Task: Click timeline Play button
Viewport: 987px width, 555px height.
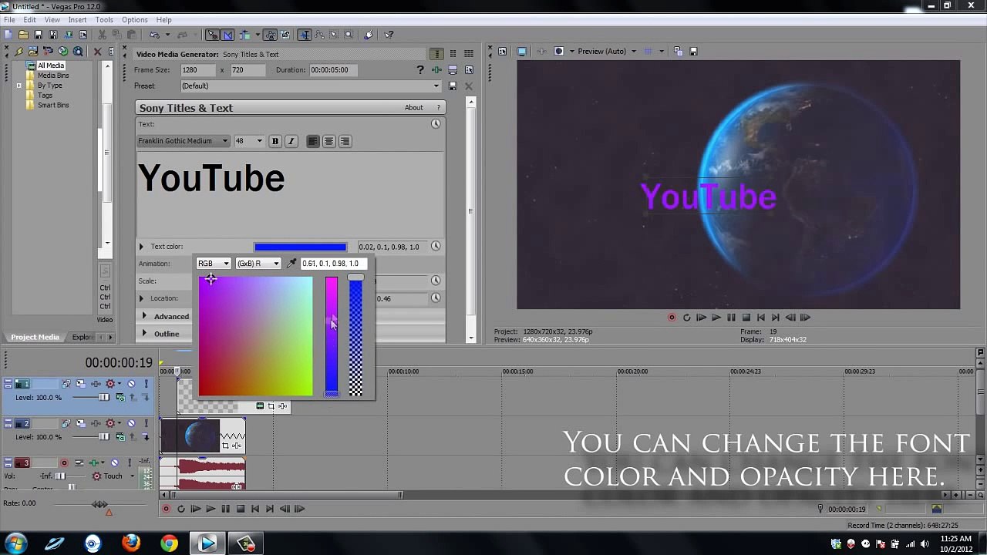Action: click(211, 509)
